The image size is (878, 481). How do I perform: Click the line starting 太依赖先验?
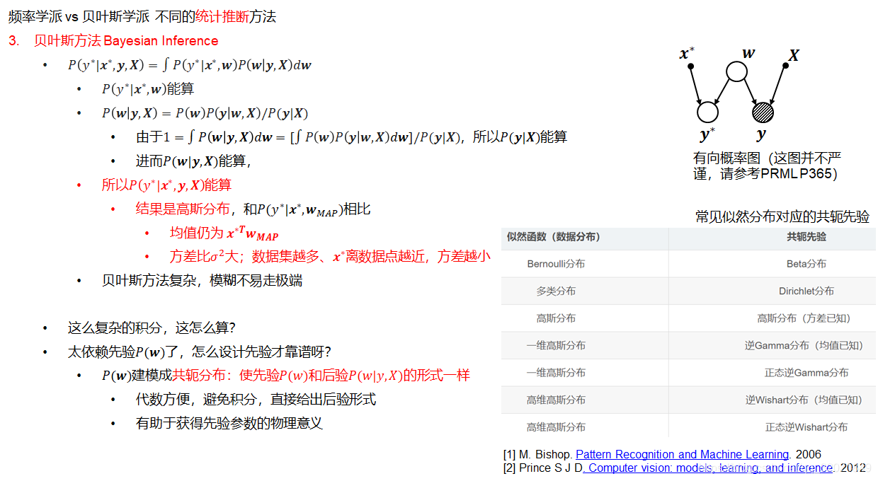click(200, 352)
